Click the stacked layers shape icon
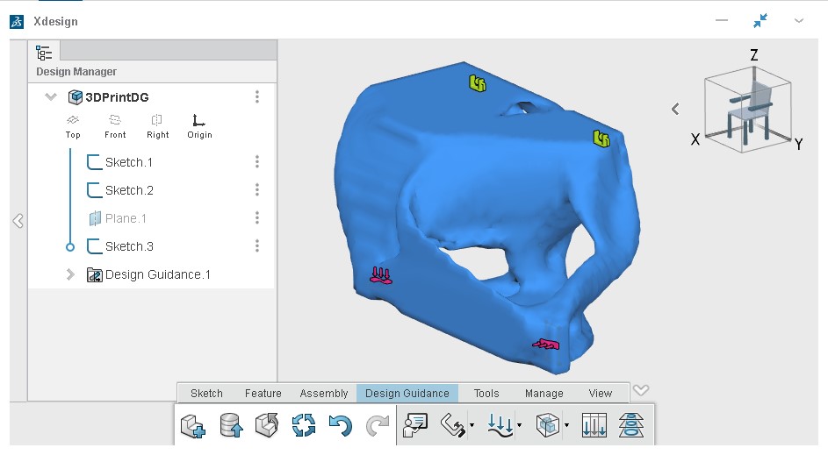 click(x=631, y=425)
